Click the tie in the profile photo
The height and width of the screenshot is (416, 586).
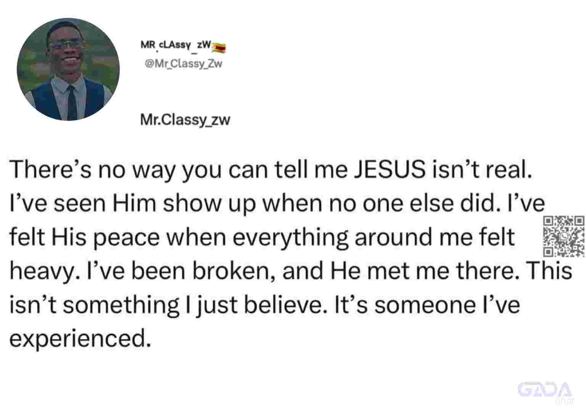coord(72,103)
